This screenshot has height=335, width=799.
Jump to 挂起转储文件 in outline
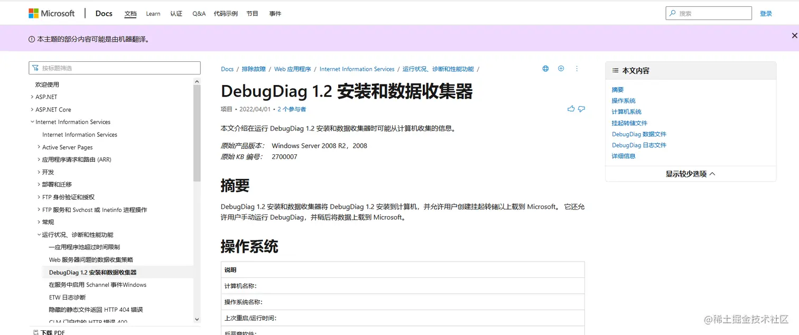point(629,123)
